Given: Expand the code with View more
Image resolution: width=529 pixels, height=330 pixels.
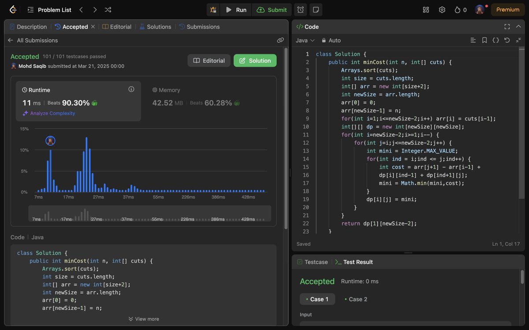Looking at the screenshot, I should tap(143, 319).
